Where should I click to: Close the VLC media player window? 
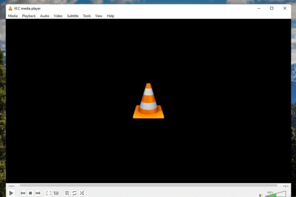[x=285, y=8]
